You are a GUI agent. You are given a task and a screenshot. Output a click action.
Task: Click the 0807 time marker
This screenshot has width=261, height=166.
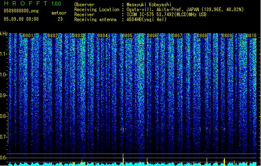tap(177, 36)
